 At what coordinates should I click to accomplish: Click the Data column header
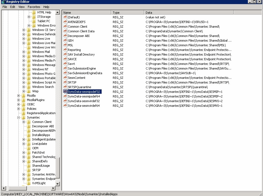pyautogui.click(x=189, y=13)
